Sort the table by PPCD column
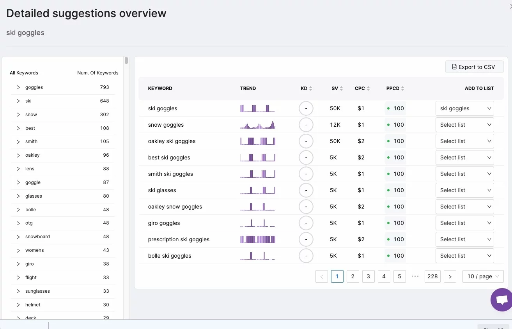512x329 pixels. pos(402,88)
